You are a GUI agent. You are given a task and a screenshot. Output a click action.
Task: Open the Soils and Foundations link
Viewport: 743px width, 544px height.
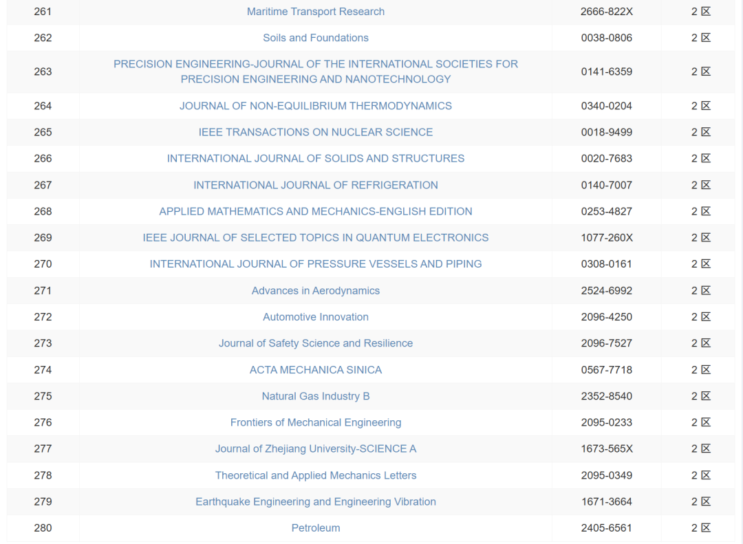tap(316, 38)
